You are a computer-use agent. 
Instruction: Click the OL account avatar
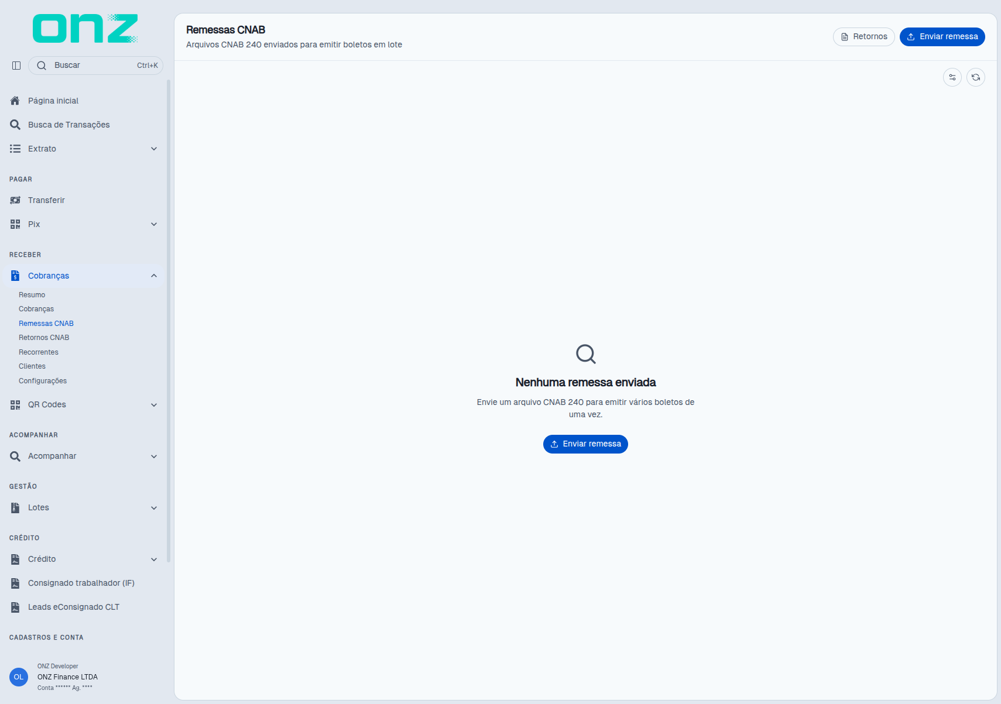click(x=19, y=677)
